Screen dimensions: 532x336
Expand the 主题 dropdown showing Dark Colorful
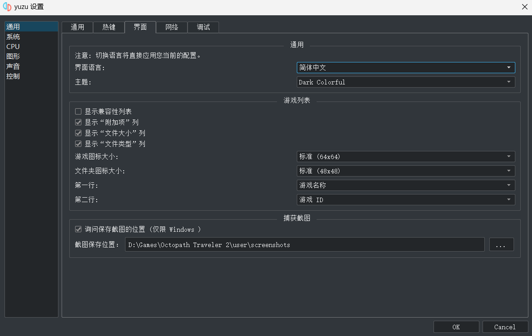pyautogui.click(x=406, y=82)
